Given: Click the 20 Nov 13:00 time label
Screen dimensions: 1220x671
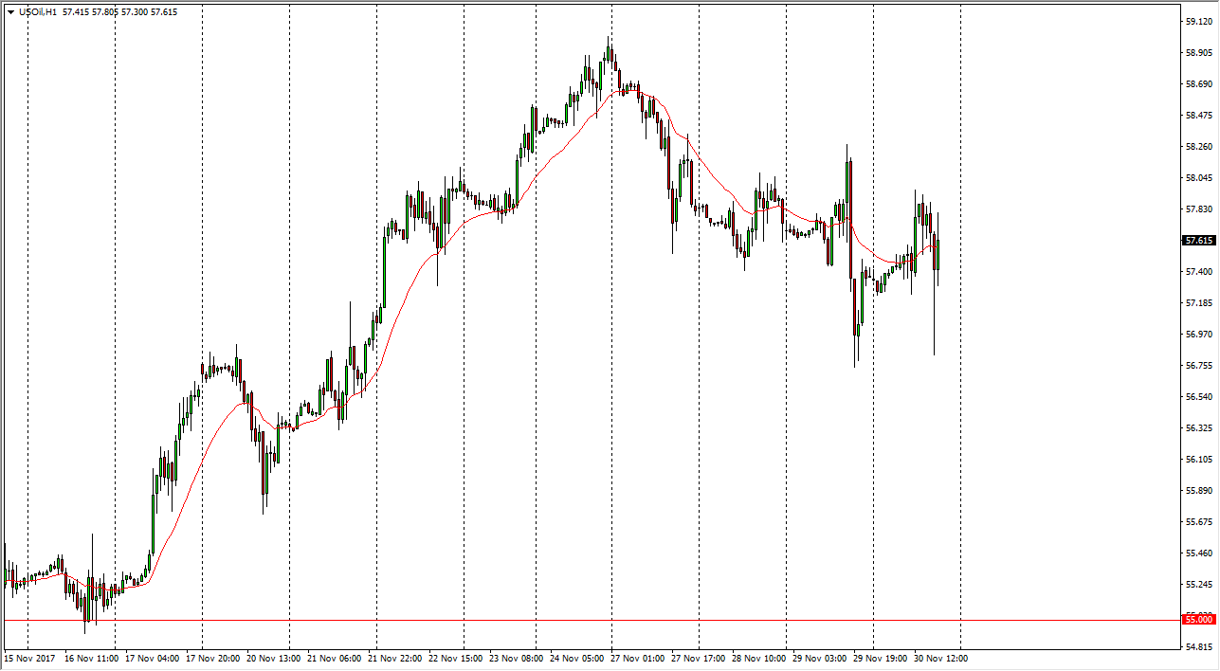Looking at the screenshot, I should pos(274,658).
